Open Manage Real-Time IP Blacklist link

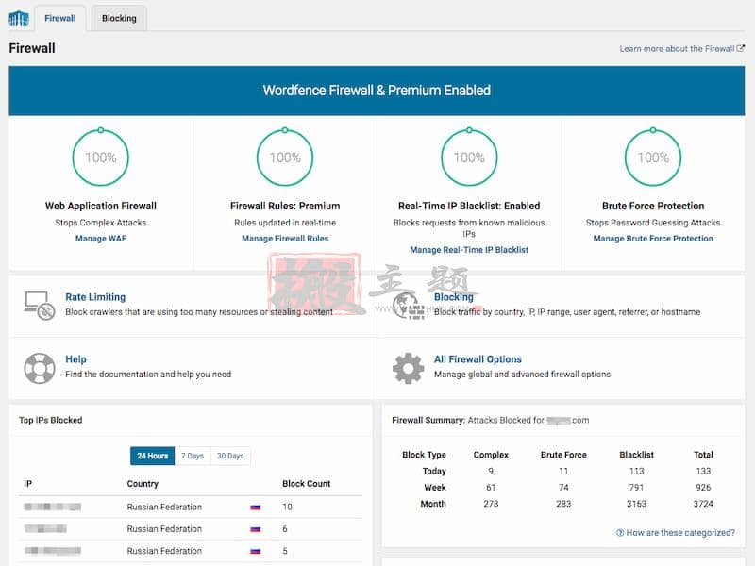tap(469, 250)
